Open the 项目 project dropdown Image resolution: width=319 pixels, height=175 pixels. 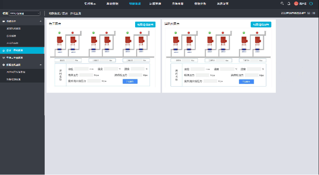point(25,13)
